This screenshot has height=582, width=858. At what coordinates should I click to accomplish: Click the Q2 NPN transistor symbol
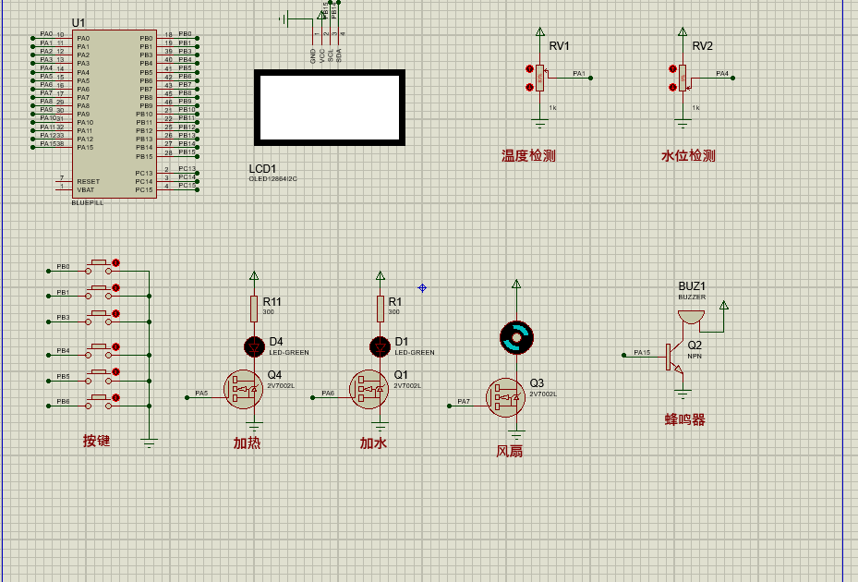tap(675, 357)
